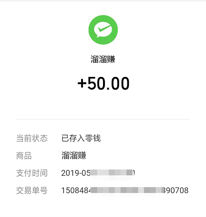Select the 商品 label

coord(24,156)
